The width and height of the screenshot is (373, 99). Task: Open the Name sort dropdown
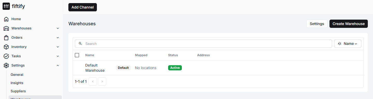tap(348, 44)
